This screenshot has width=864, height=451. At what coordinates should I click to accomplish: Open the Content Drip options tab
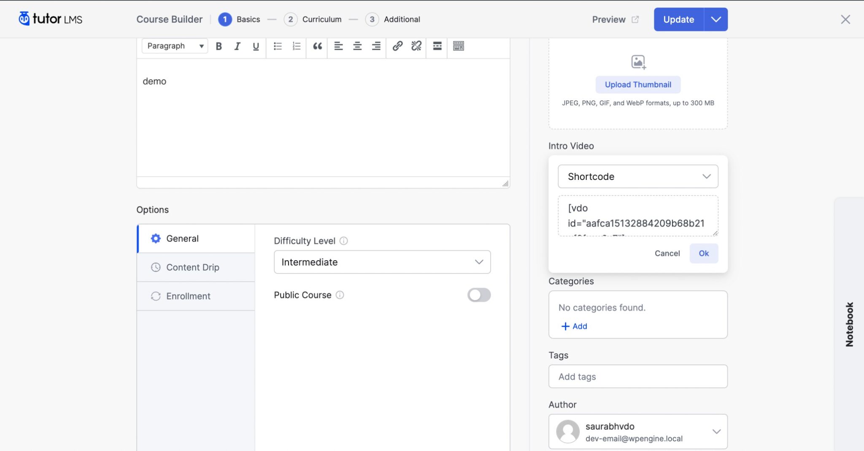[x=193, y=267]
